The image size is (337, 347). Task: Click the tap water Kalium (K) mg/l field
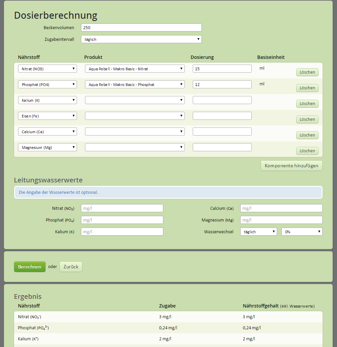tap(122, 232)
